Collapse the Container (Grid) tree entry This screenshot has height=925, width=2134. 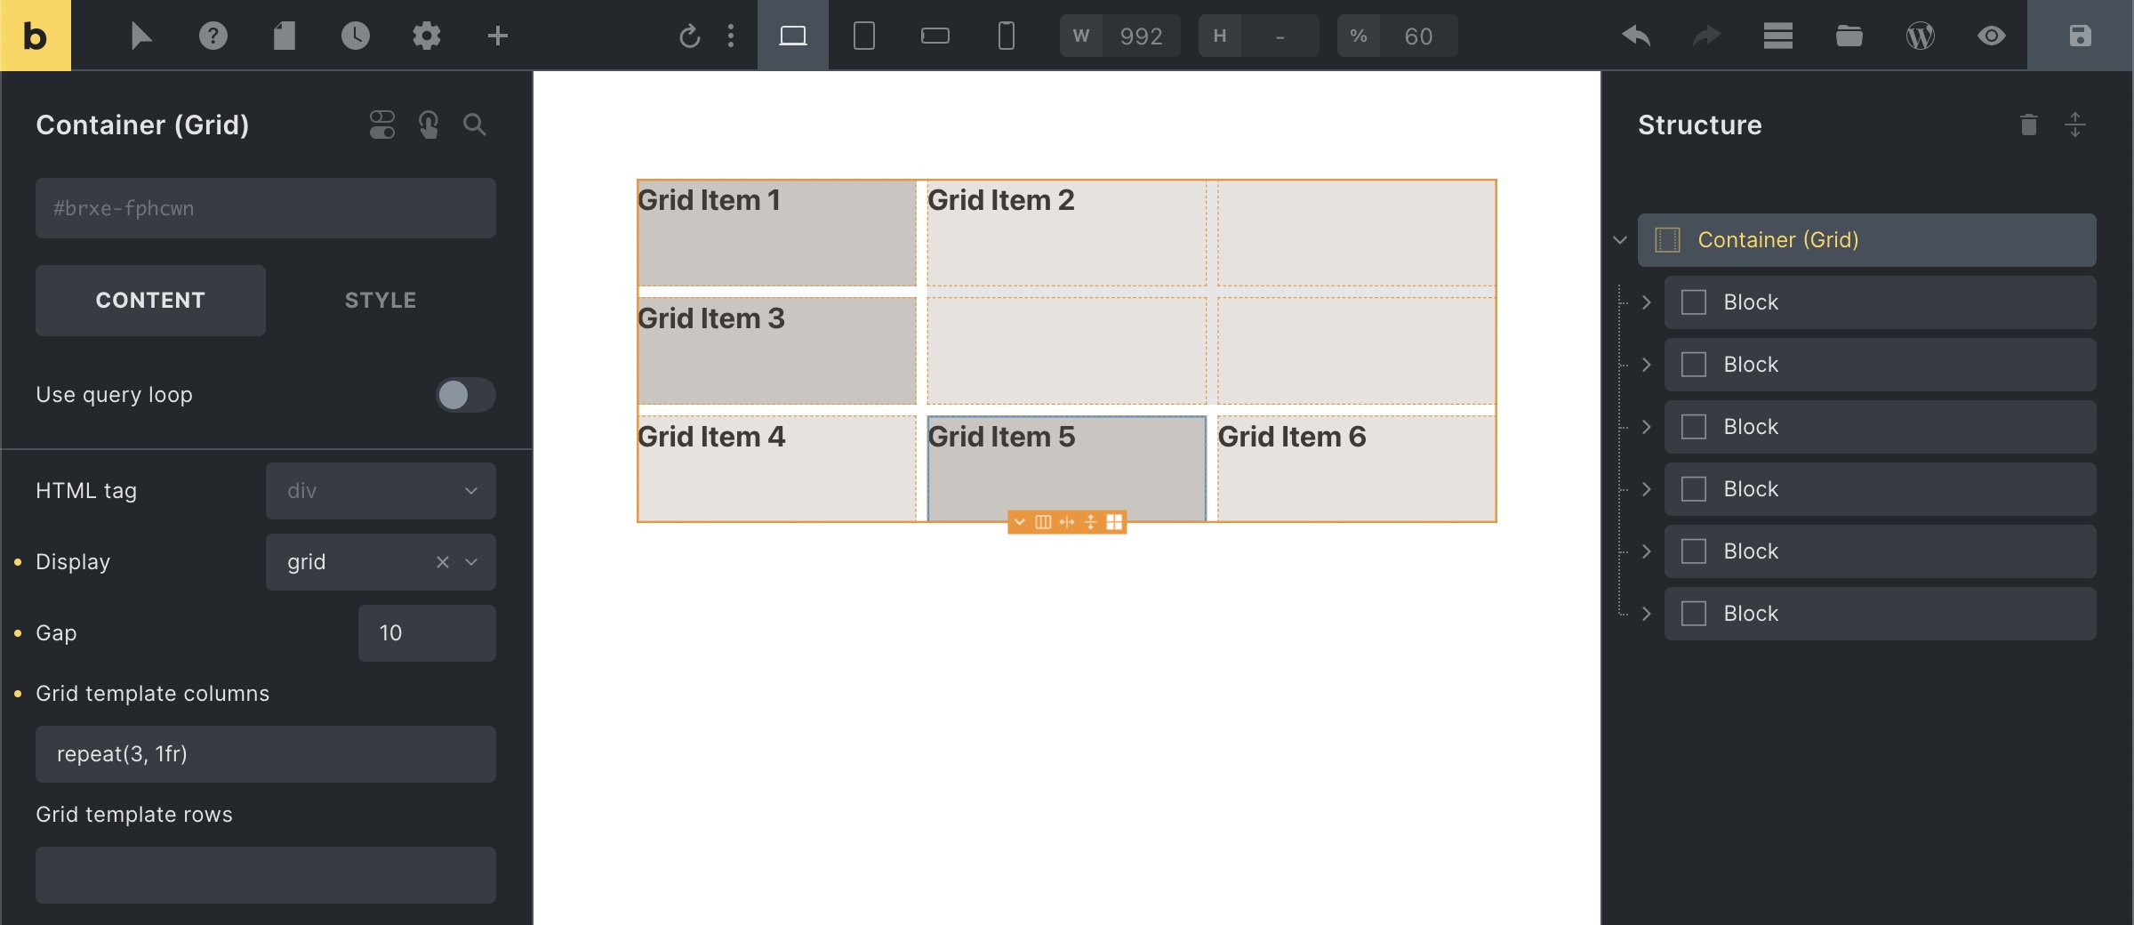[x=1620, y=239]
